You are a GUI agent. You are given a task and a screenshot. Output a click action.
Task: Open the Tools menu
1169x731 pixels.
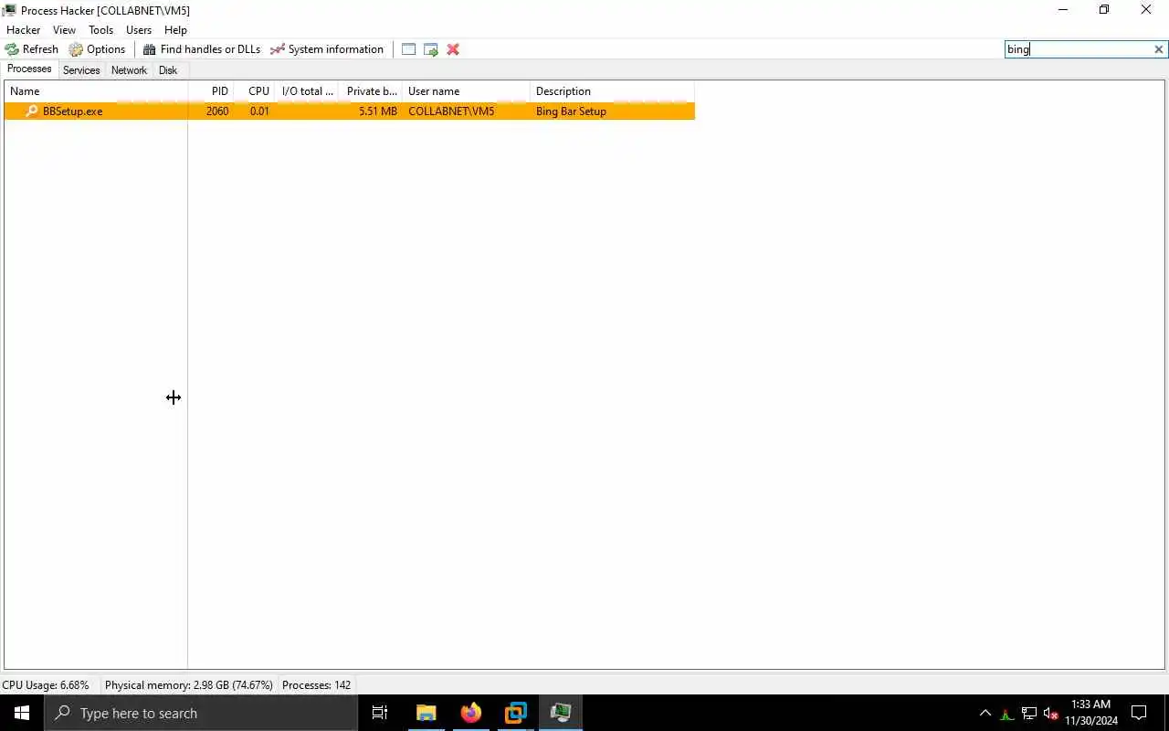pos(100,30)
